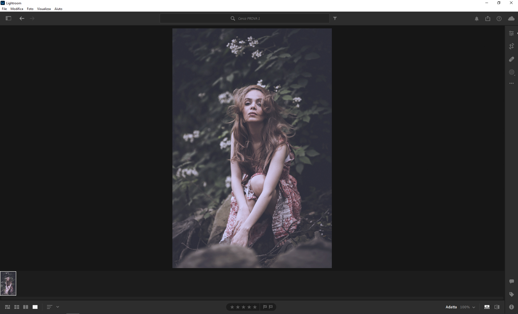Image resolution: width=518 pixels, height=314 pixels.
Task: Open the Edit adjustments panel icon
Action: 511,33
